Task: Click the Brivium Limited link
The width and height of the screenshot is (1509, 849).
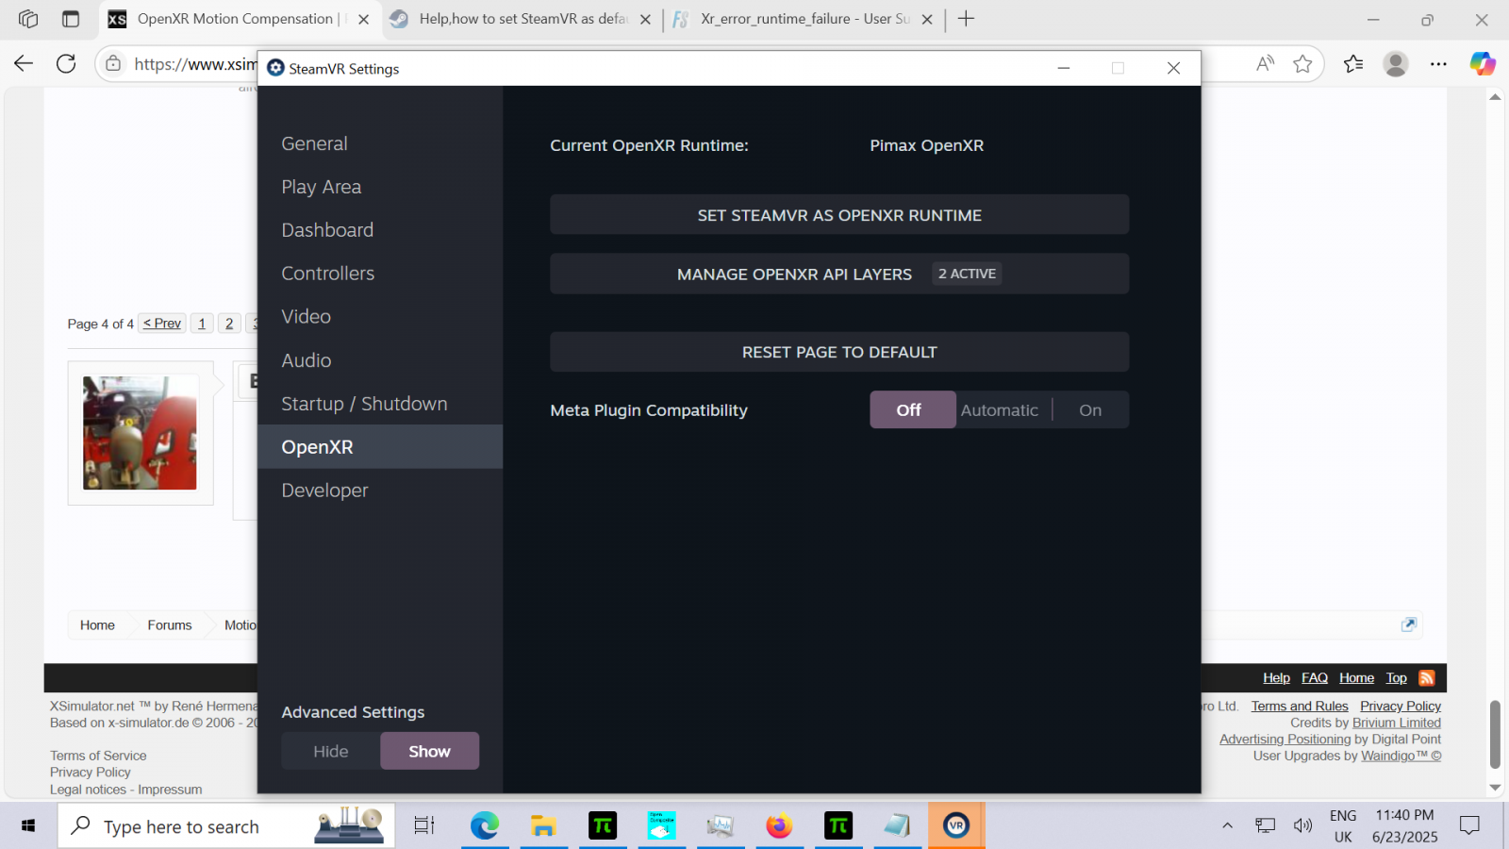Action: tap(1397, 723)
